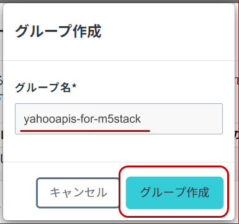Click the red underline beneath the group name
Image resolution: width=239 pixels, height=224 pixels.
(x=85, y=131)
